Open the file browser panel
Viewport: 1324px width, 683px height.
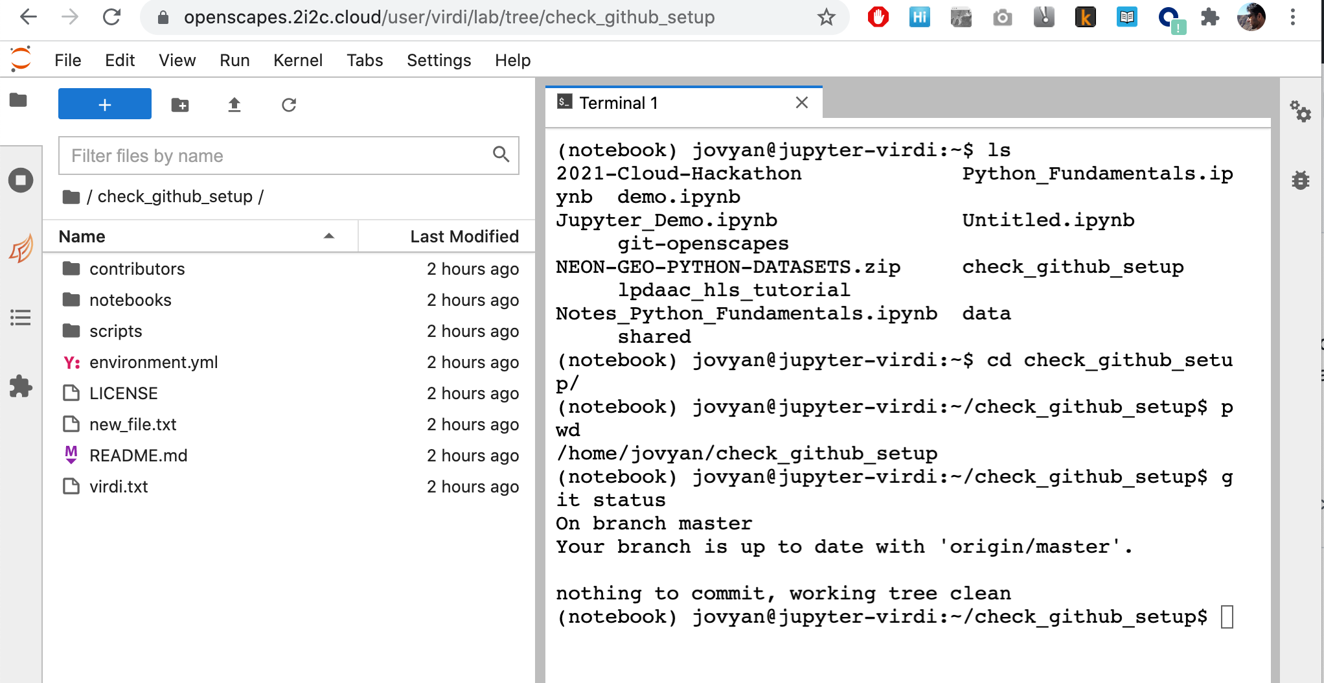click(19, 101)
